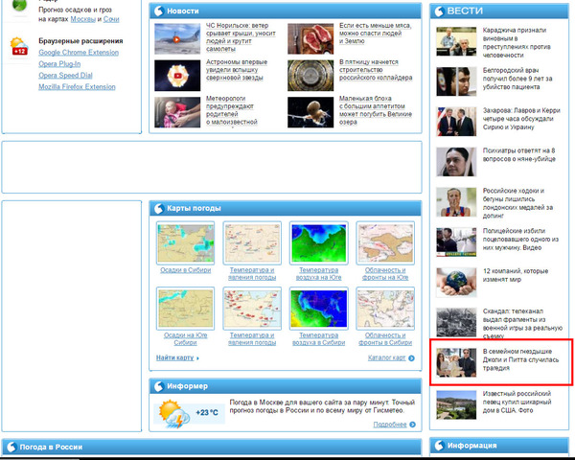Read ЧС Норильске wind news headline

click(x=241, y=37)
